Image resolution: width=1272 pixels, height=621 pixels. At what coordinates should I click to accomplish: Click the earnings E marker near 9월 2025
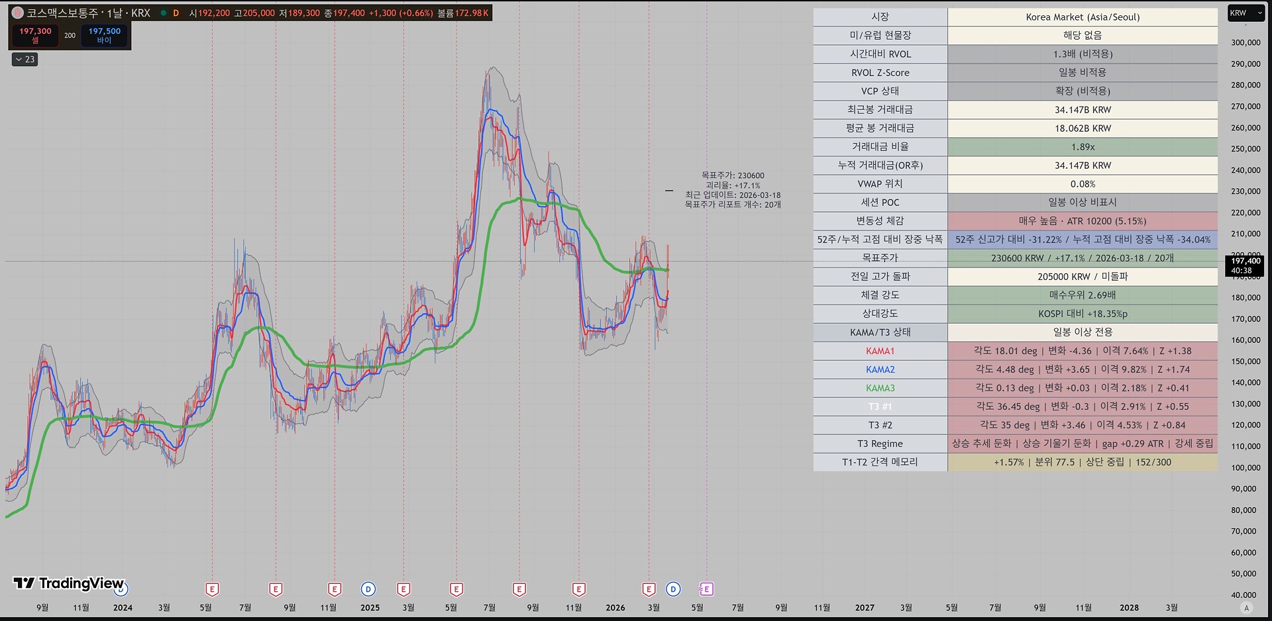coord(519,589)
